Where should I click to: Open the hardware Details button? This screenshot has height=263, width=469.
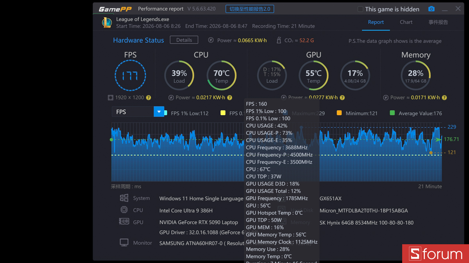click(x=184, y=40)
